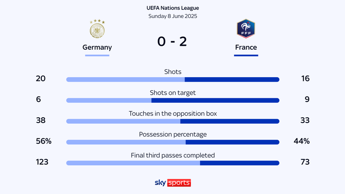The width and height of the screenshot is (345, 194).
Task: Click Germany's 123 final third passes value
Action: tap(42, 162)
